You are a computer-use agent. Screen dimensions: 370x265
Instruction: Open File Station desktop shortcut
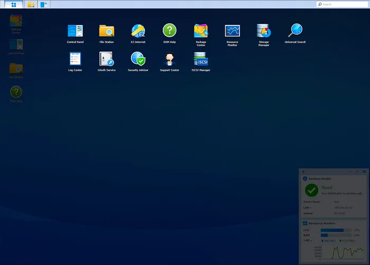16,71
